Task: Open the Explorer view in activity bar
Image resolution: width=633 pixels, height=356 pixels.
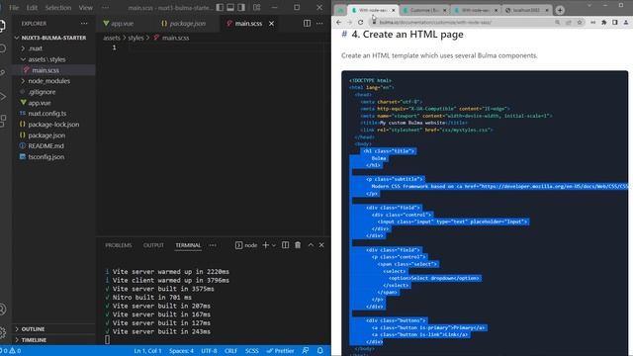Action: click(x=2, y=26)
